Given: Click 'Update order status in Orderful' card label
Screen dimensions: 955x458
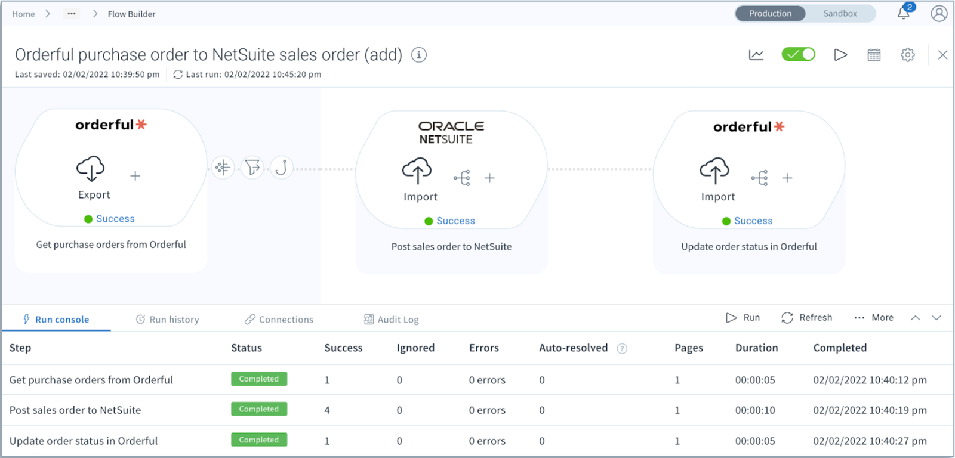Looking at the screenshot, I should [x=749, y=247].
